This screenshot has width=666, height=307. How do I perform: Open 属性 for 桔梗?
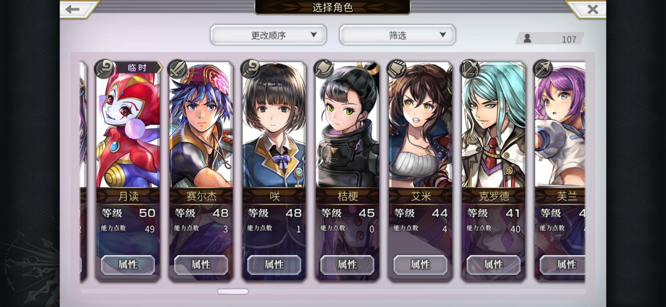(347, 265)
